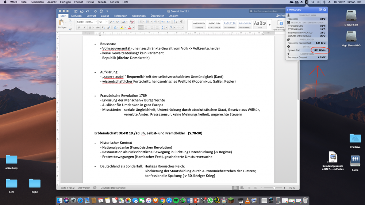The image size is (365, 205).
Task: Switch to the Layout ribbon tab
Action: tap(105, 16)
